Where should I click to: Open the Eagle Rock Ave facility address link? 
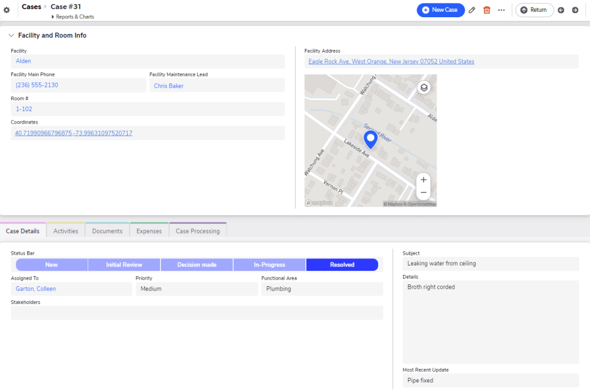[391, 61]
